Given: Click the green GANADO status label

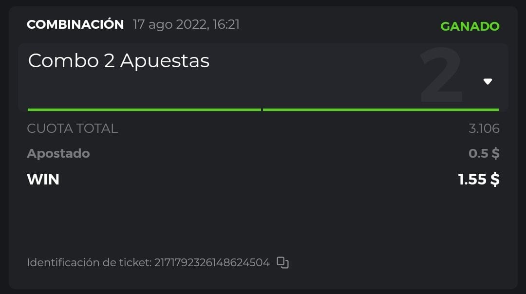Looking at the screenshot, I should (470, 26).
